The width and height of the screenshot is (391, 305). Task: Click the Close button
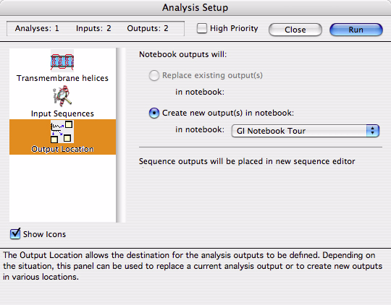tap(295, 30)
